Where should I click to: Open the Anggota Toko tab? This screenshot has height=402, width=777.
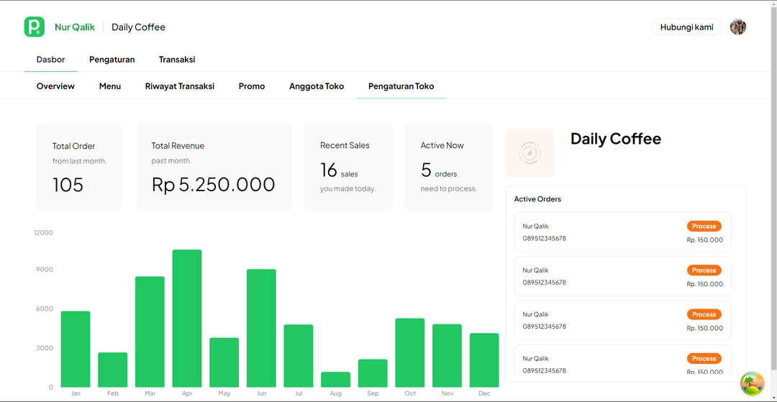(317, 86)
